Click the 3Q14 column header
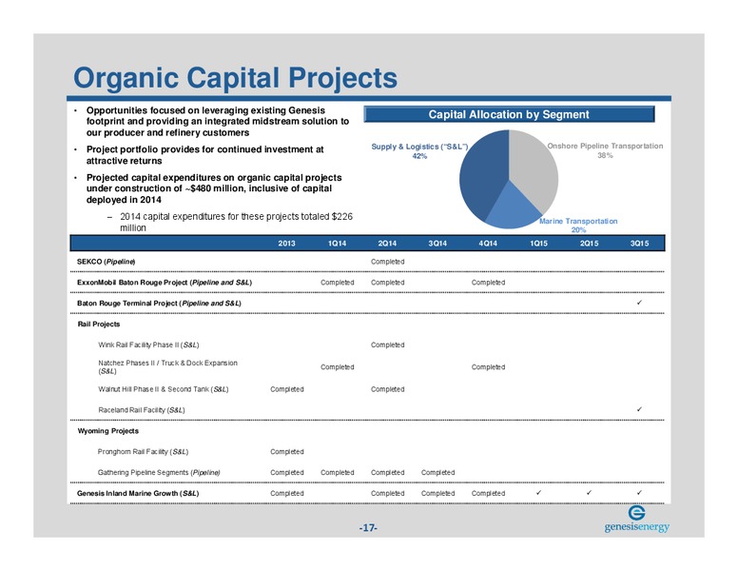The height and width of the screenshot is (571, 738). pyautogui.click(x=437, y=243)
